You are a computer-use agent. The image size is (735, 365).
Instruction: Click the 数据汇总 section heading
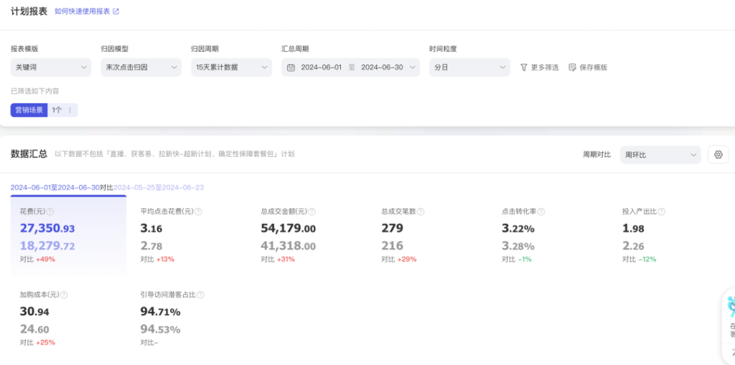pos(29,153)
